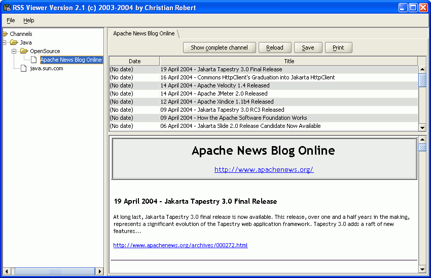Select the java.sun.com channel
The image size is (431, 278).
click(47, 68)
